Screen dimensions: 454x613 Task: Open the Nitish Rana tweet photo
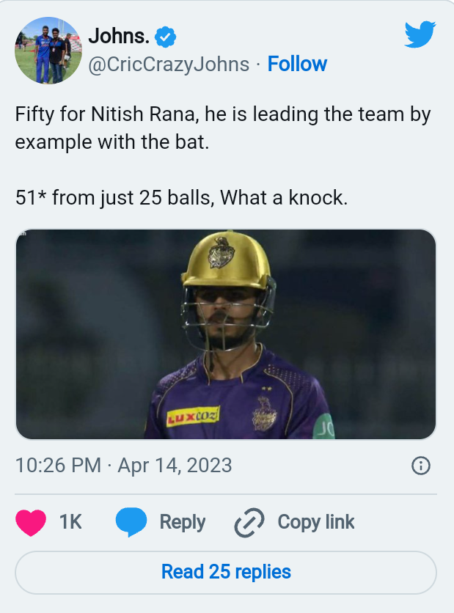[x=226, y=334]
